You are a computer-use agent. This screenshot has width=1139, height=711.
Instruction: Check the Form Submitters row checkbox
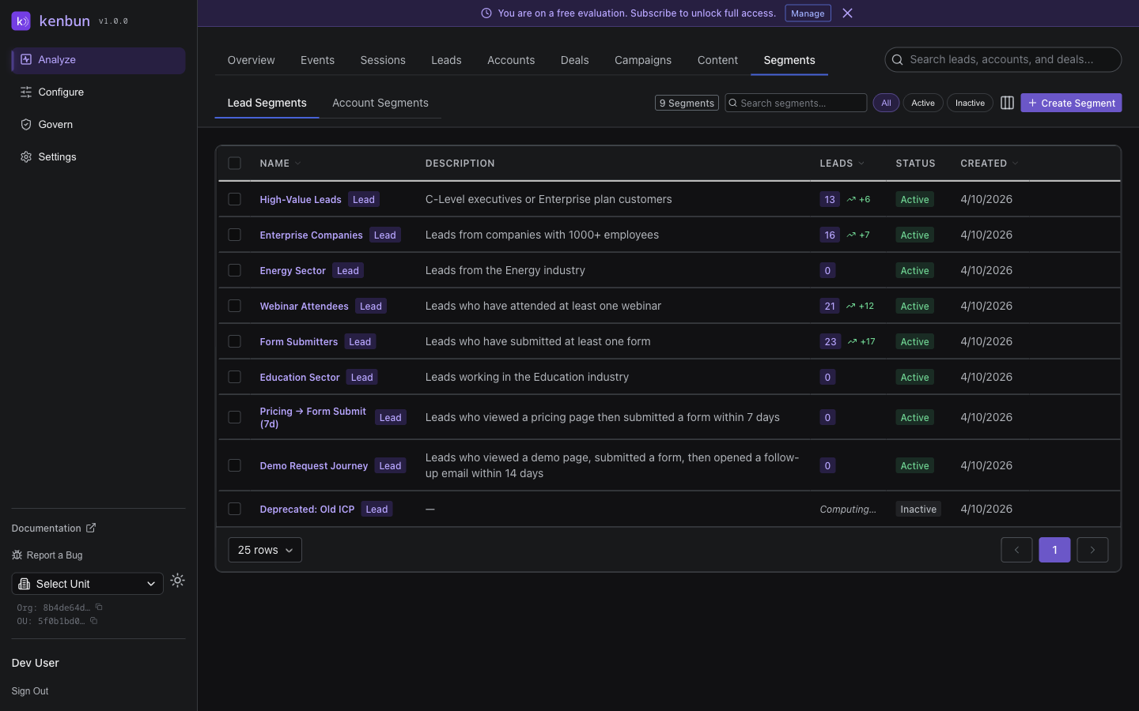click(235, 341)
